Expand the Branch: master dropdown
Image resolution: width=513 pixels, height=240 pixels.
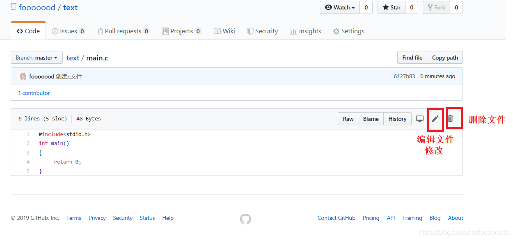tap(37, 58)
